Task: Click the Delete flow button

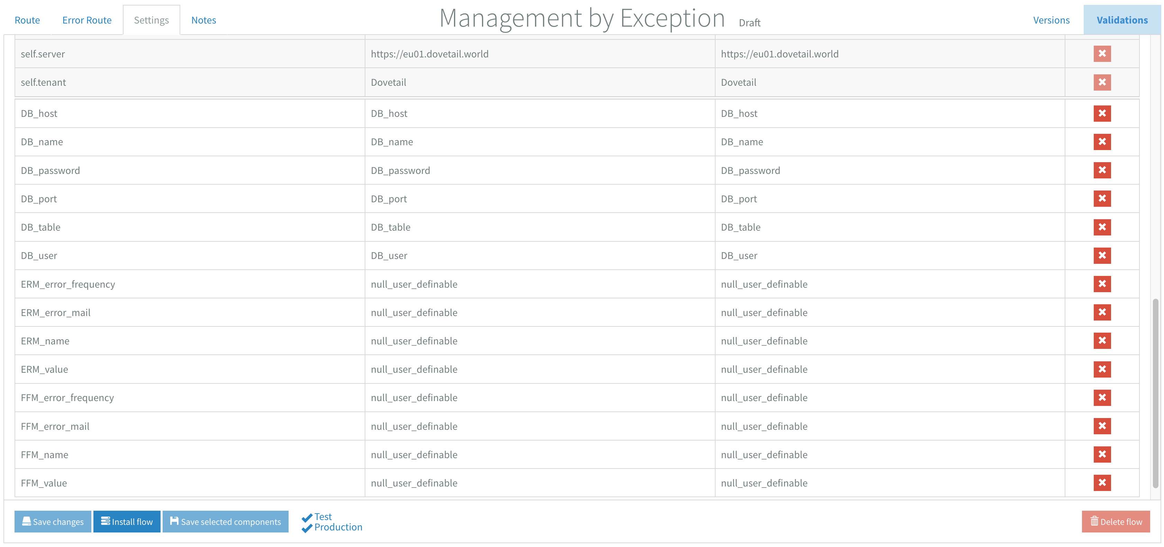Action: click(x=1116, y=522)
